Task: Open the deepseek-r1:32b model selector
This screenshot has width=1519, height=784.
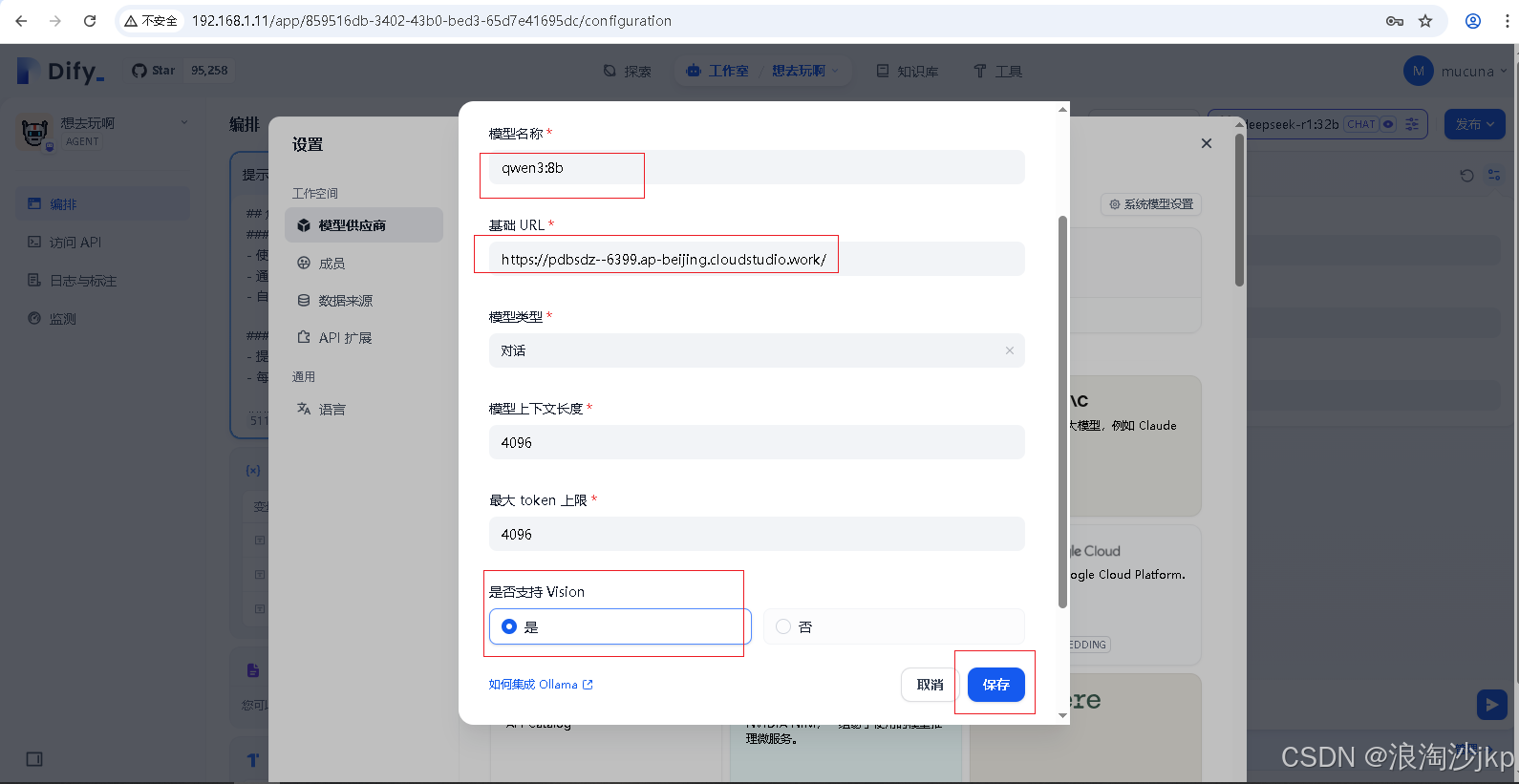Action: pos(1320,124)
